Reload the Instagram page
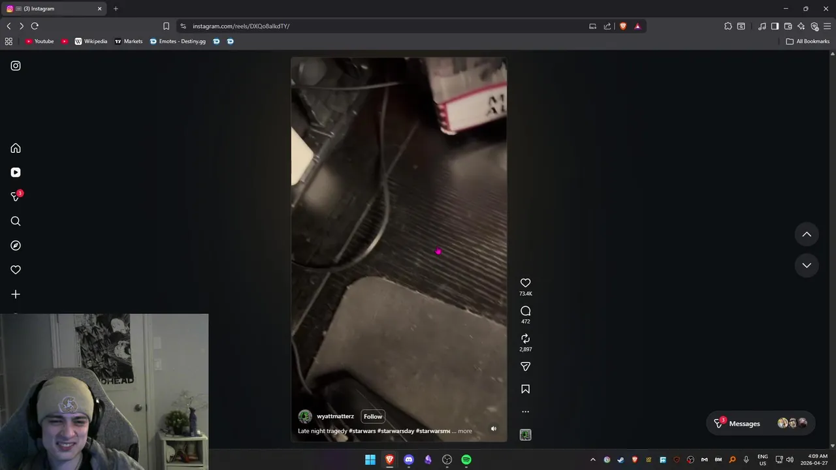 (x=35, y=26)
